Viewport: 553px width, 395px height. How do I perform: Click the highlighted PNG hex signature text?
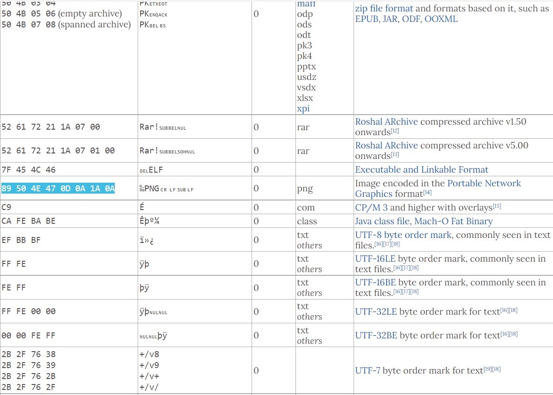pos(58,189)
